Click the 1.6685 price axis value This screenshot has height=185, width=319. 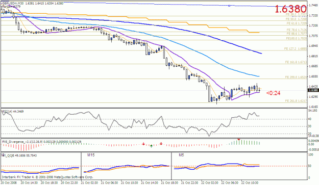313,66
